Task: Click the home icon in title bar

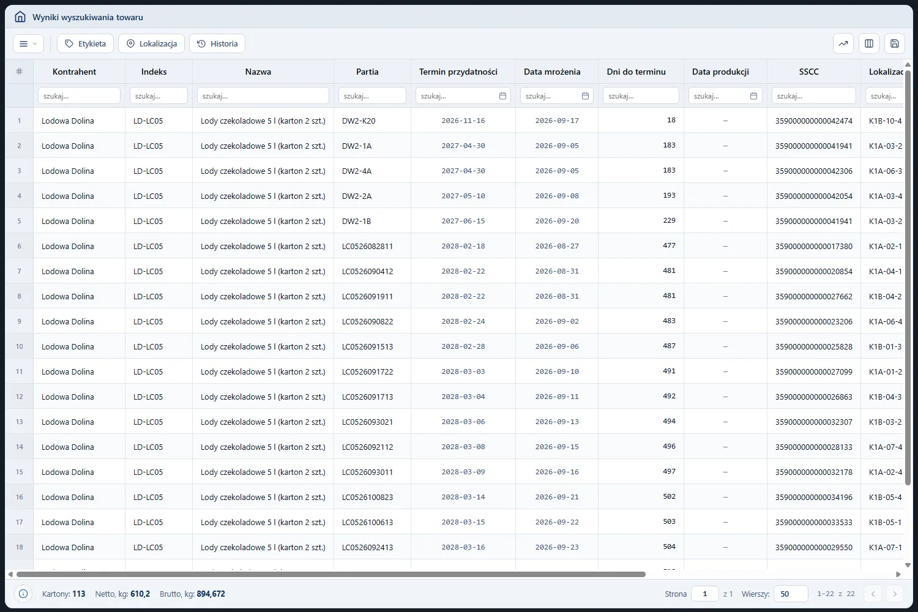Action: 20,17
